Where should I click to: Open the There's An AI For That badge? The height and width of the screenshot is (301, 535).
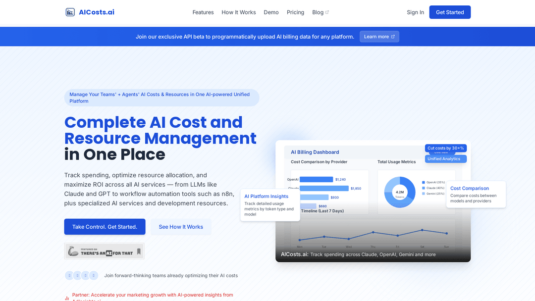tap(104, 251)
